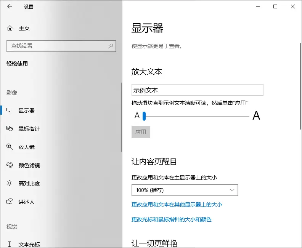This screenshot has width=302, height=248.
Task: Click the 颜色滤镜 palette icon
Action: pos(10,165)
